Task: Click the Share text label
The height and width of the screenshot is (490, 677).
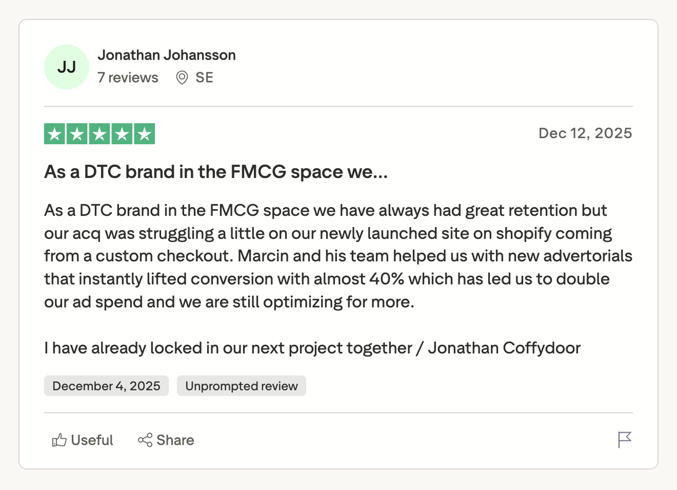Action: pyautogui.click(x=175, y=440)
